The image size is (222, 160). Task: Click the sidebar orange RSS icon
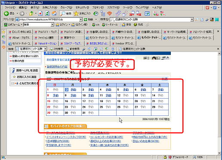pos(3,47)
